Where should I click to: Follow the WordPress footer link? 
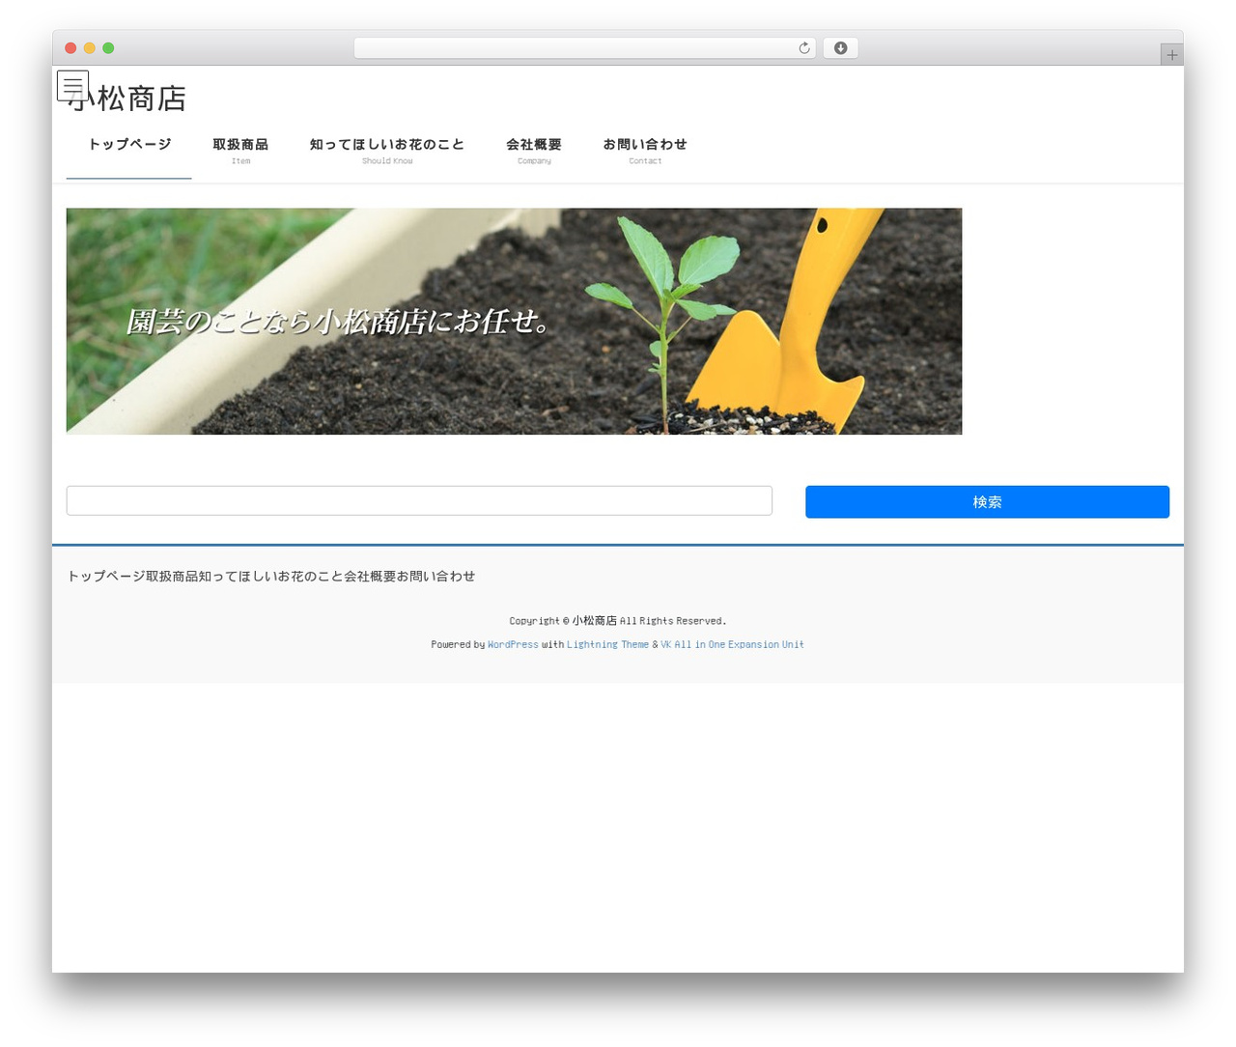(513, 644)
